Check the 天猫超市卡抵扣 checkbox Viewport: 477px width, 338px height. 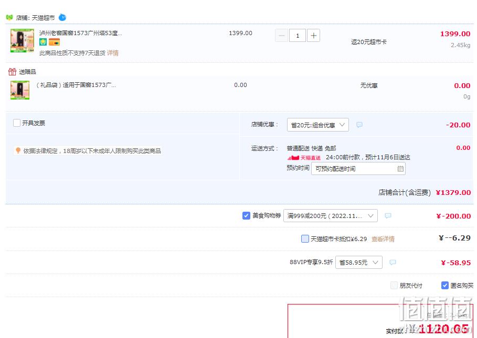click(305, 238)
